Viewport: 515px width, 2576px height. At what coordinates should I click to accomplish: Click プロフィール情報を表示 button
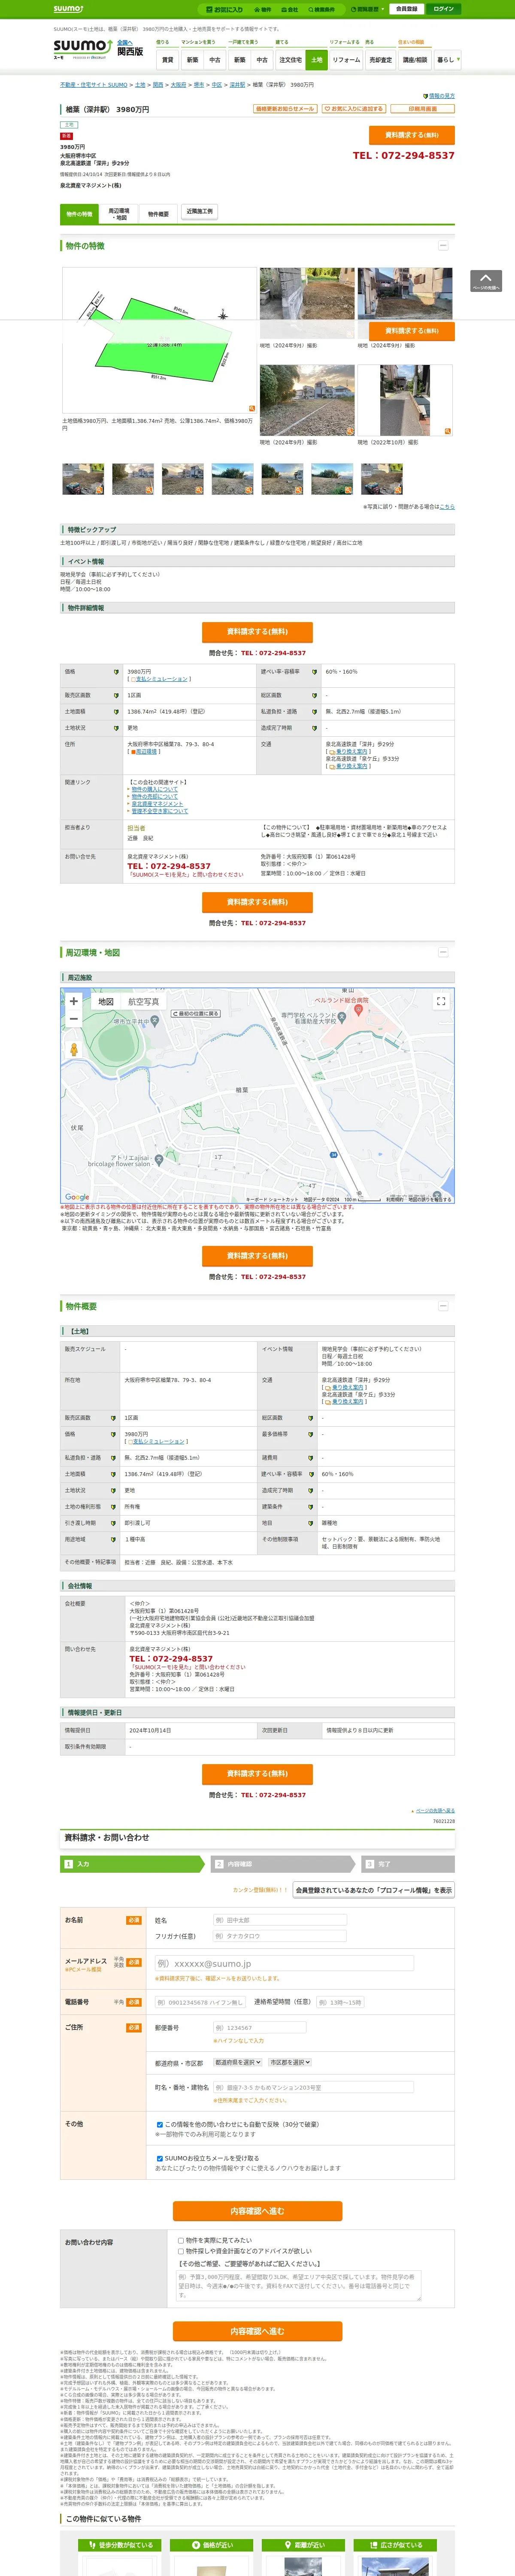tap(373, 1890)
